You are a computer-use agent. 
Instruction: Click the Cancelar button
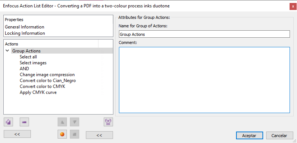point(280,136)
